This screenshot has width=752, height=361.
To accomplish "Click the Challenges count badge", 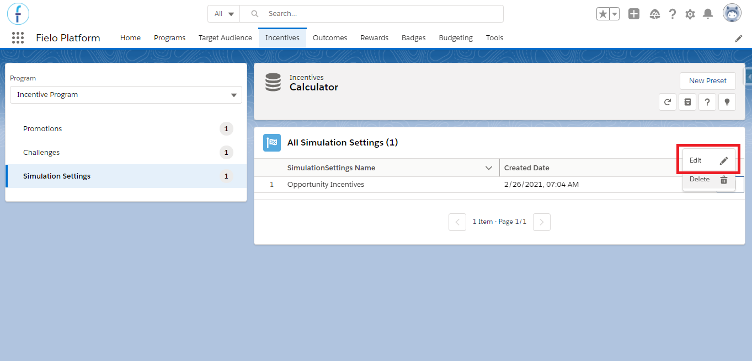I will pos(226,153).
